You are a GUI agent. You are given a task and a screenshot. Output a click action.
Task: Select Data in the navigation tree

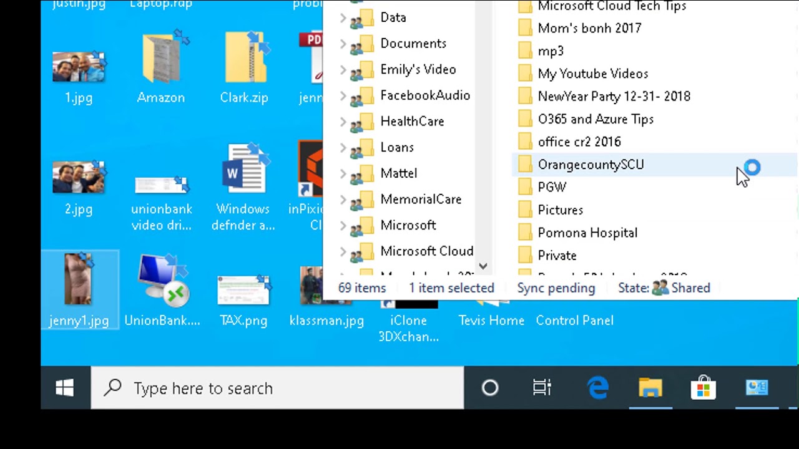[x=393, y=17]
